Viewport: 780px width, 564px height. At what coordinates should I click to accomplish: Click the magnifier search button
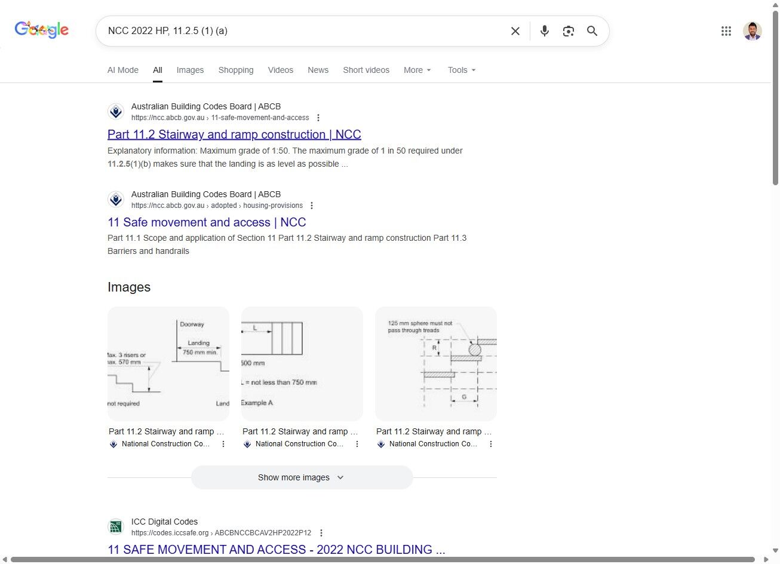pyautogui.click(x=592, y=31)
